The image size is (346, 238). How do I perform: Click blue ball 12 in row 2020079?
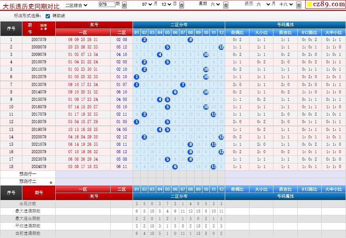point(221,137)
